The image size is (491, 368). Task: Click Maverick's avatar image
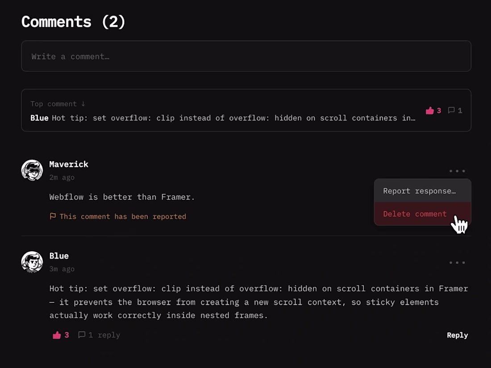pyautogui.click(x=32, y=170)
